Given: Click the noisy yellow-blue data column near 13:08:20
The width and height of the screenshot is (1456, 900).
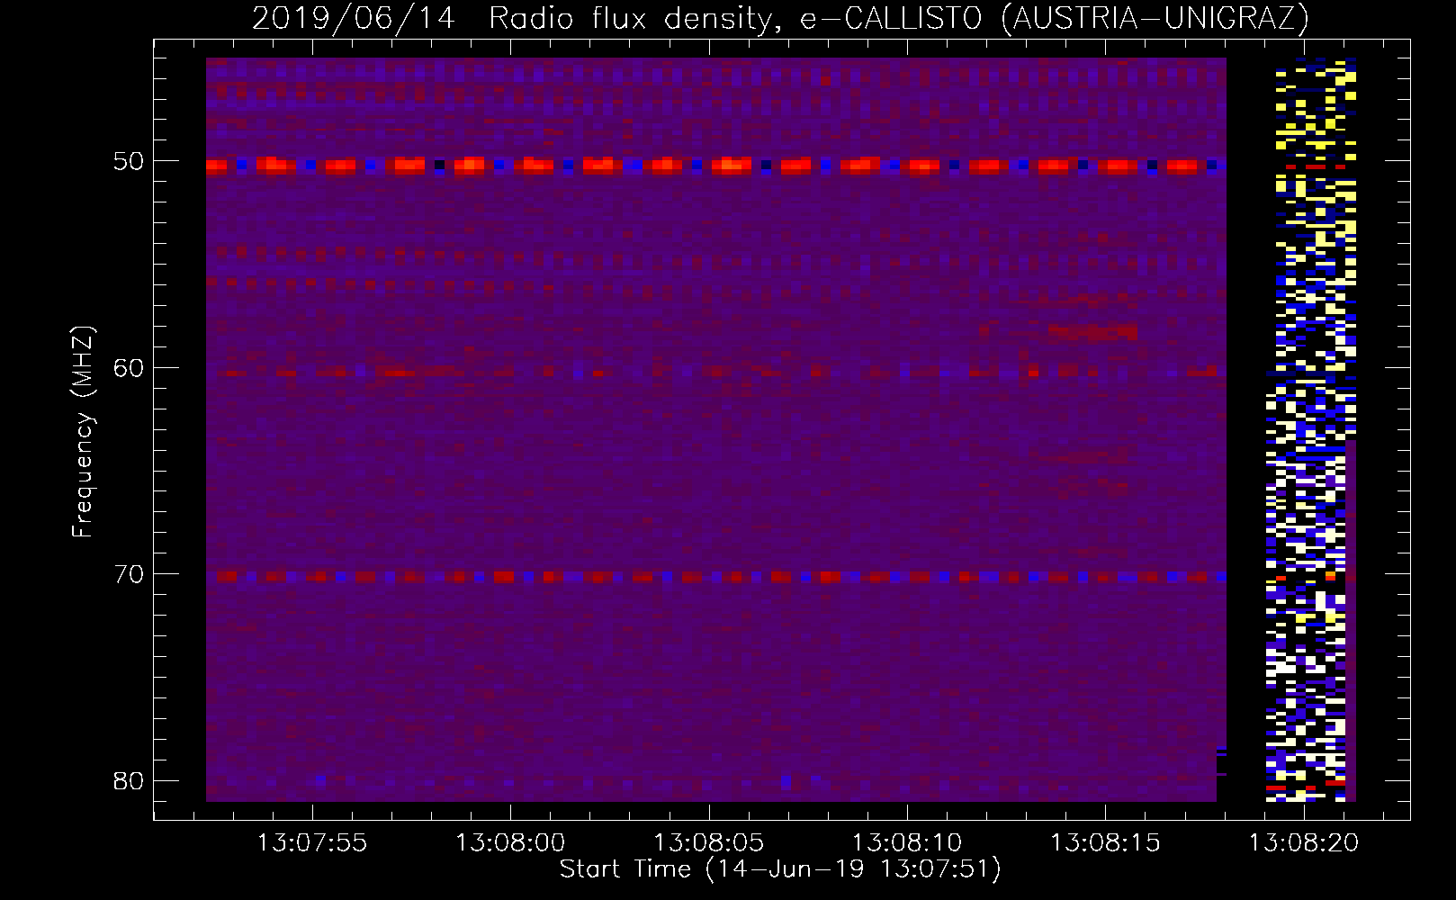Looking at the screenshot, I should point(1311,430).
